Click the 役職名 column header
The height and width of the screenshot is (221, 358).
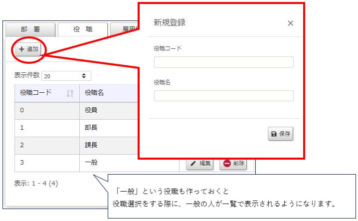tap(95, 93)
